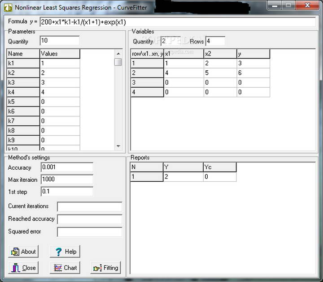Select the Yc value cell in Reports row 1
The image size is (323, 282).
point(220,177)
